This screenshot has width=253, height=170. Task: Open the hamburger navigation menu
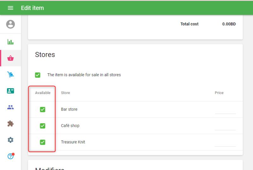(x=10, y=8)
